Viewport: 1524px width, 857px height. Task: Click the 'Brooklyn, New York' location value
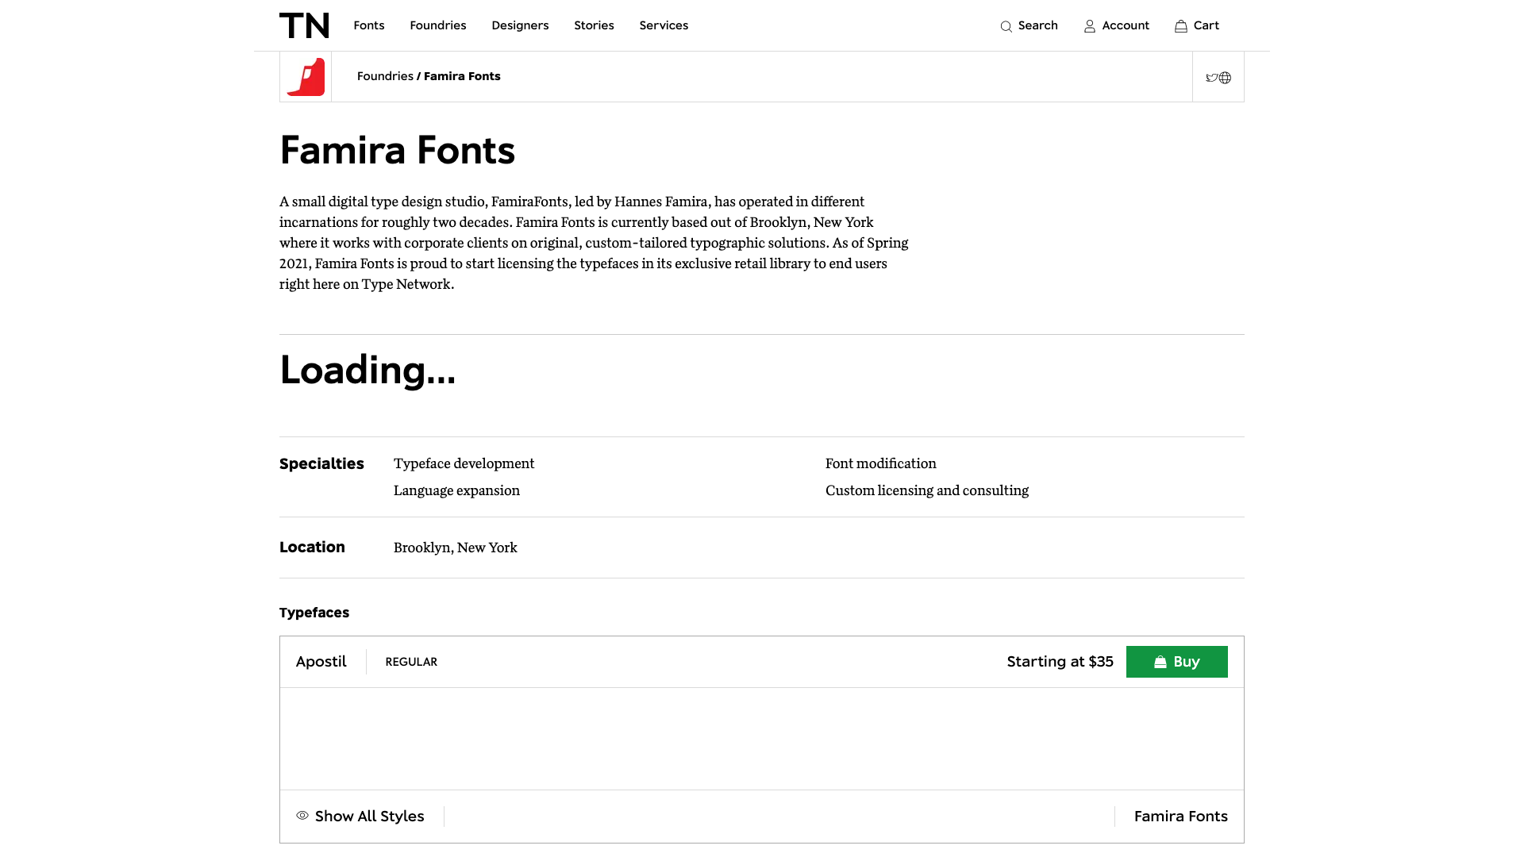(456, 548)
